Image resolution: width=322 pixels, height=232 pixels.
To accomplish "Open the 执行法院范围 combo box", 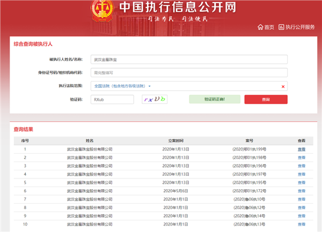I will pos(189,86).
